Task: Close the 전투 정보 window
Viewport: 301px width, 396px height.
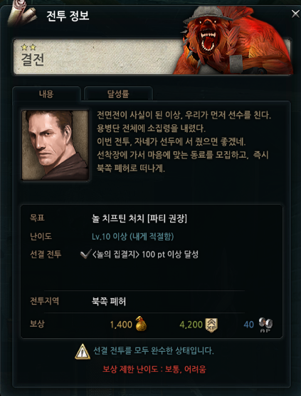Action: click(x=295, y=14)
